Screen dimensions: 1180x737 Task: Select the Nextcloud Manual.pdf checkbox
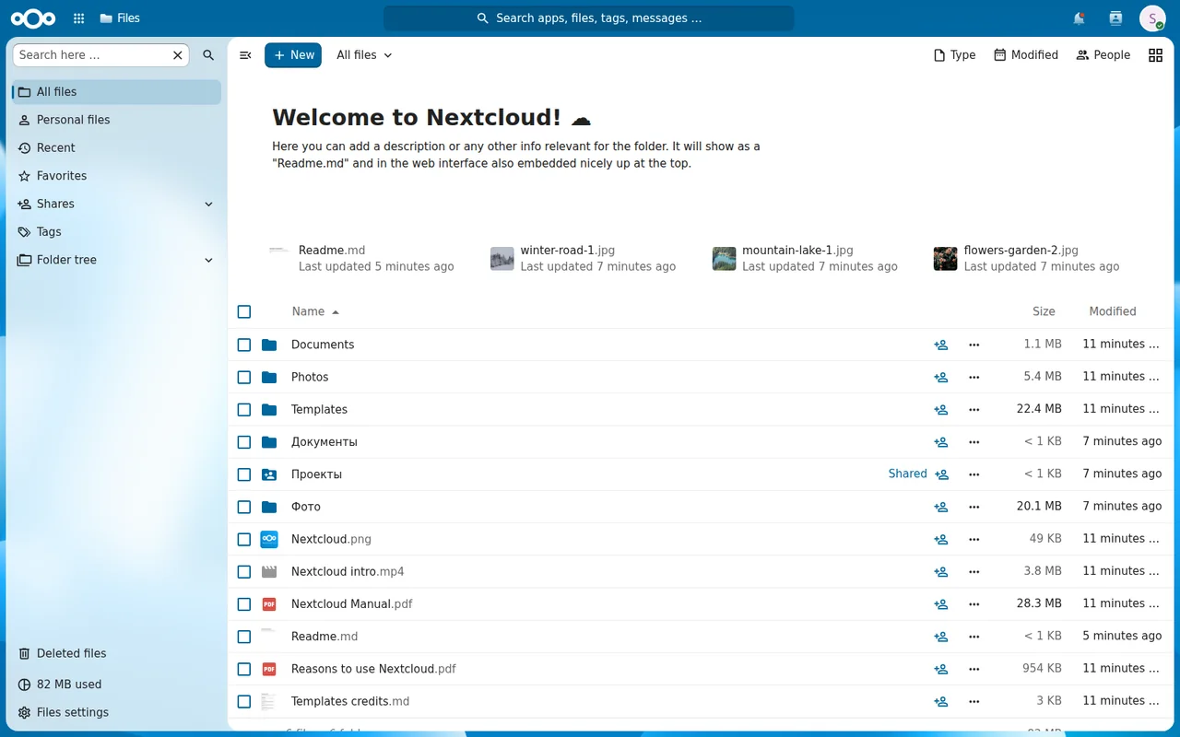pos(244,604)
